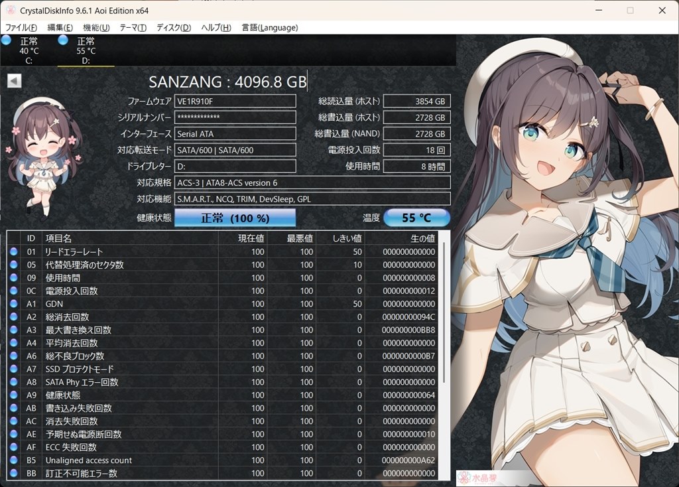
Task: Open the 言語(Language) menu
Action: [270, 27]
